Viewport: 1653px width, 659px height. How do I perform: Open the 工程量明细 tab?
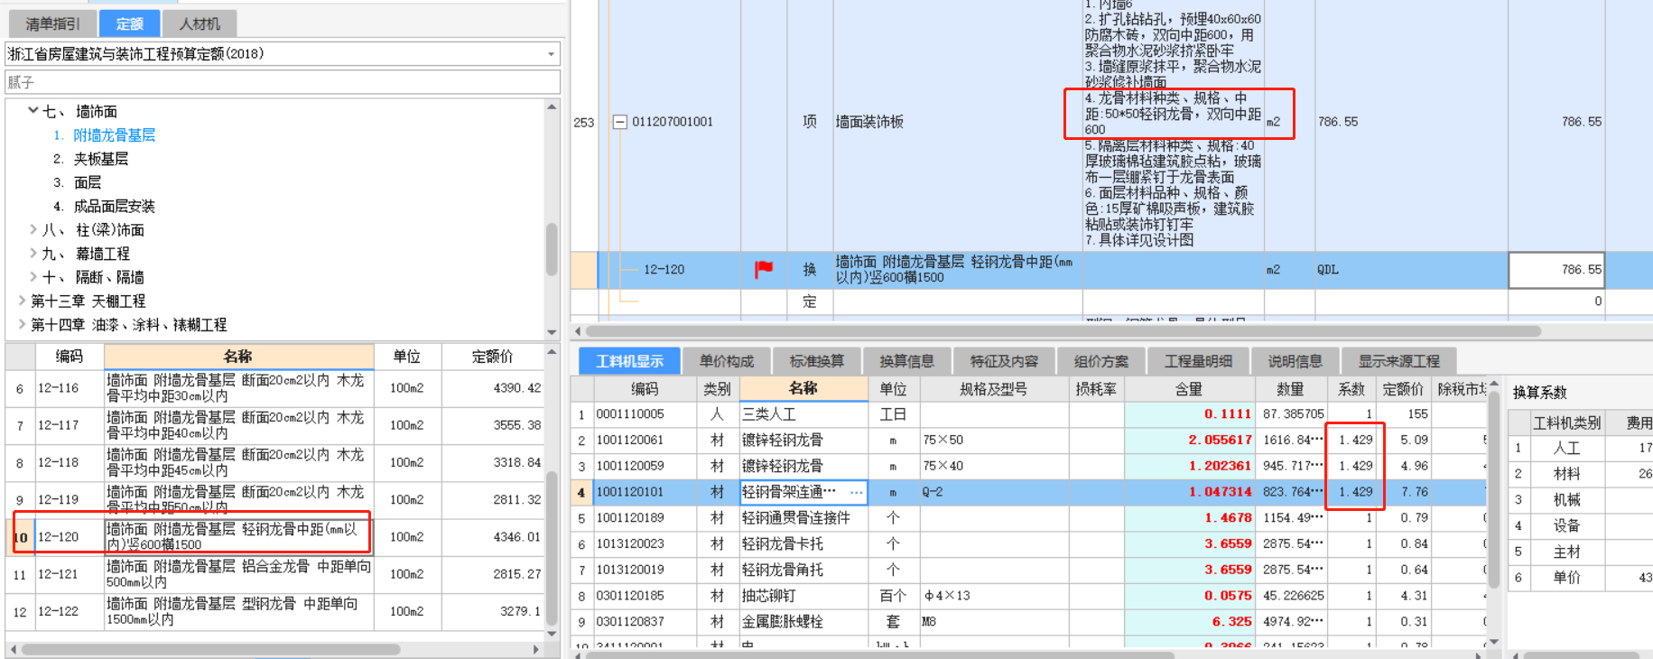[1198, 361]
